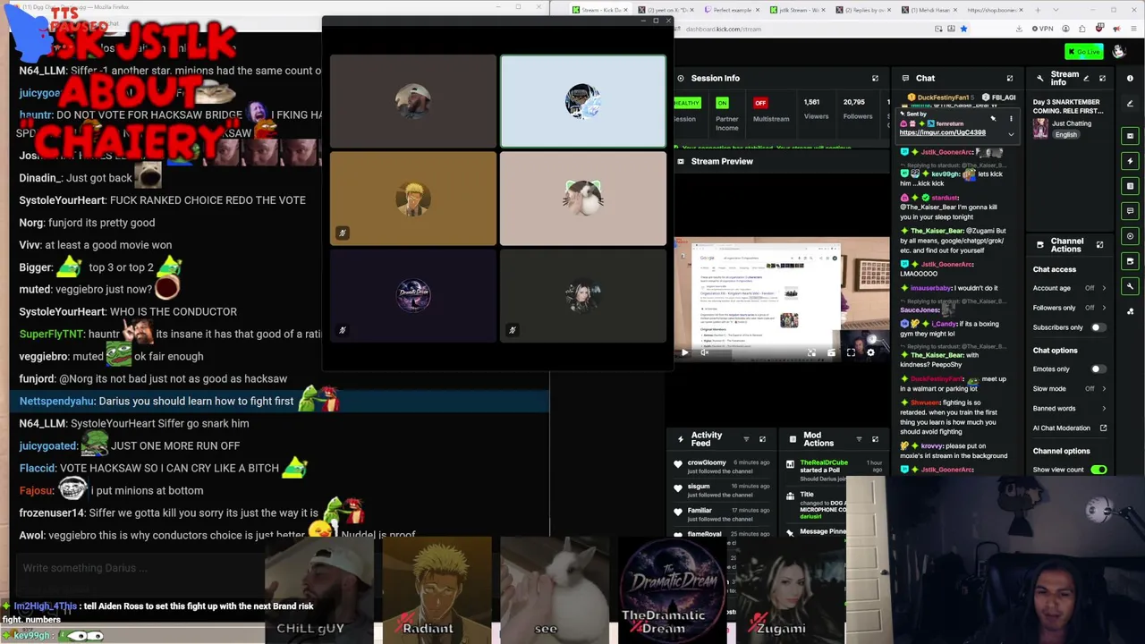Toggle Subscribers only chat
Image resolution: width=1145 pixels, height=644 pixels.
[x=1098, y=327]
